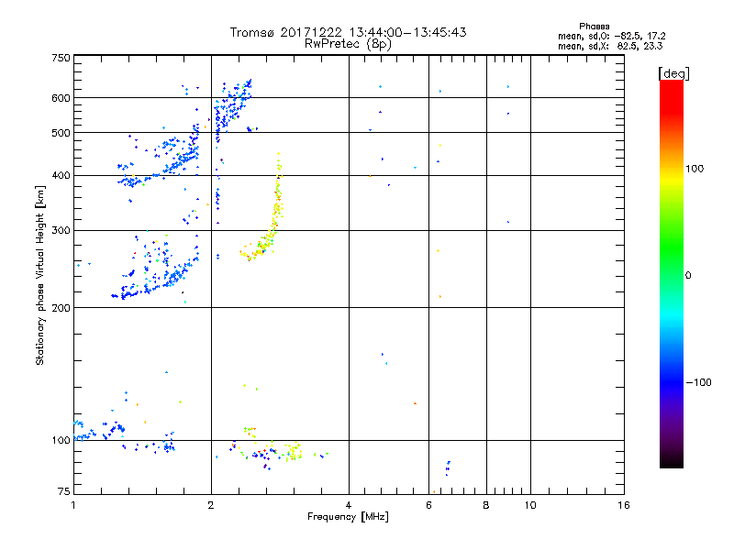The image size is (734, 550).
Task: Click the frequency axis tick '4'
Action: (x=349, y=505)
